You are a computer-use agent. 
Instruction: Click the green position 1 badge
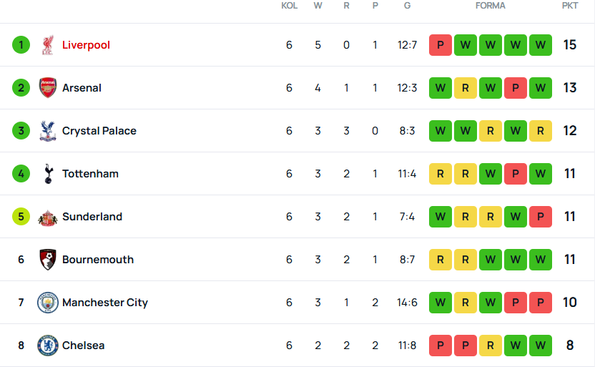(21, 45)
